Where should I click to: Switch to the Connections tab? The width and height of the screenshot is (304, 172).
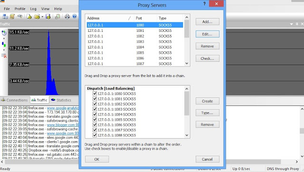coord(15,100)
